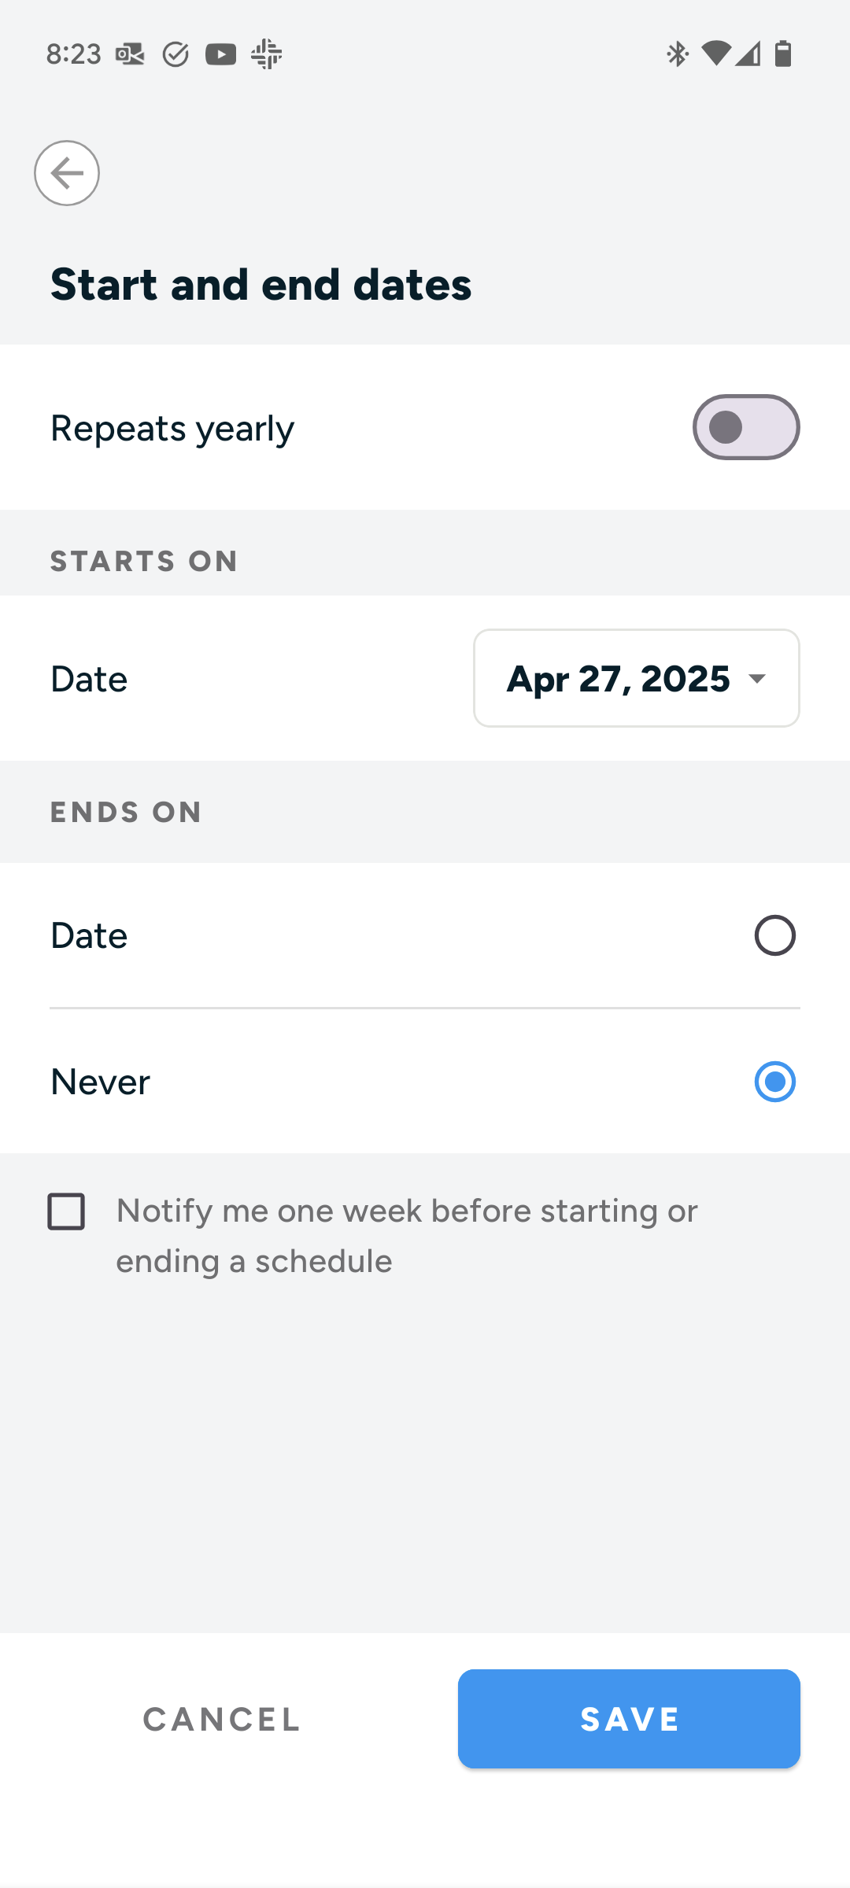
Task: Tap the notify me one week text
Action: coord(407,1236)
